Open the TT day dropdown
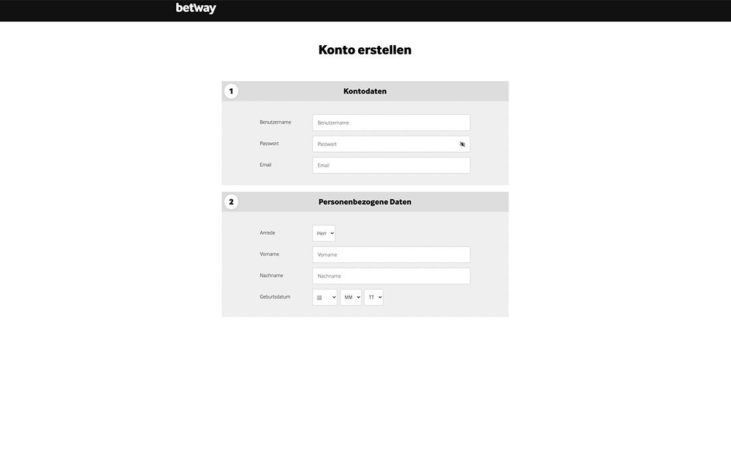 [x=373, y=297]
